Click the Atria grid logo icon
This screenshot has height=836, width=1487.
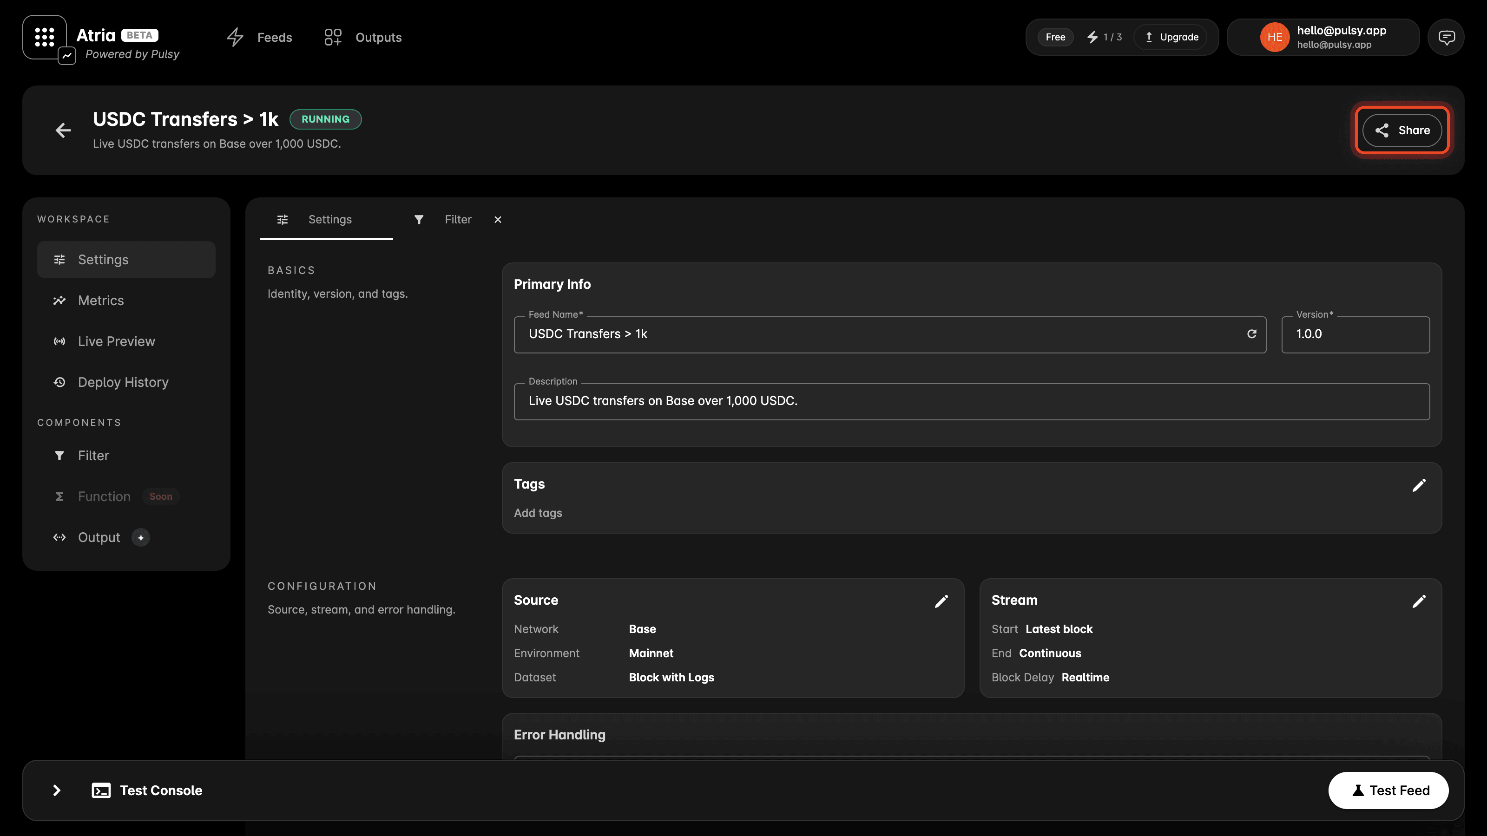tap(45, 37)
